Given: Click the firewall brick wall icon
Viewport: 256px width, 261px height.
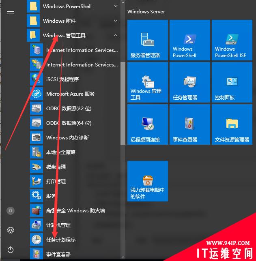Looking at the screenshot, I should click(37, 210).
